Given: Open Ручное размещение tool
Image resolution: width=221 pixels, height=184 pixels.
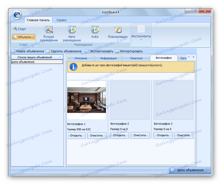Looking at the screenshot, I should pos(49,34).
